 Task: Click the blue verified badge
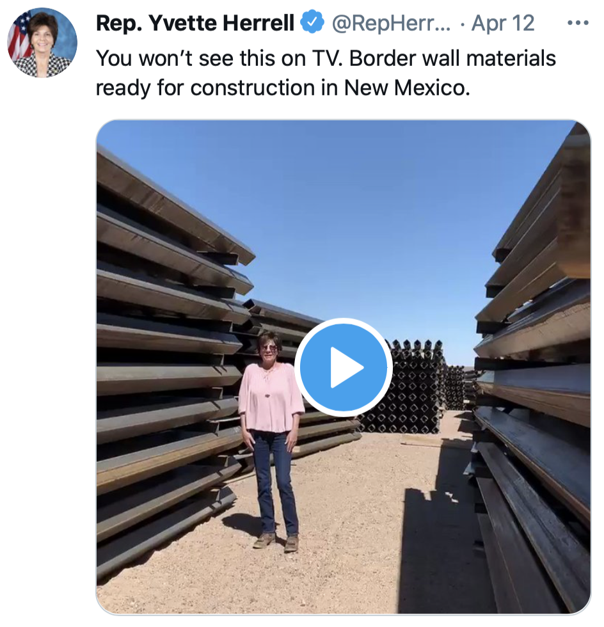point(312,22)
